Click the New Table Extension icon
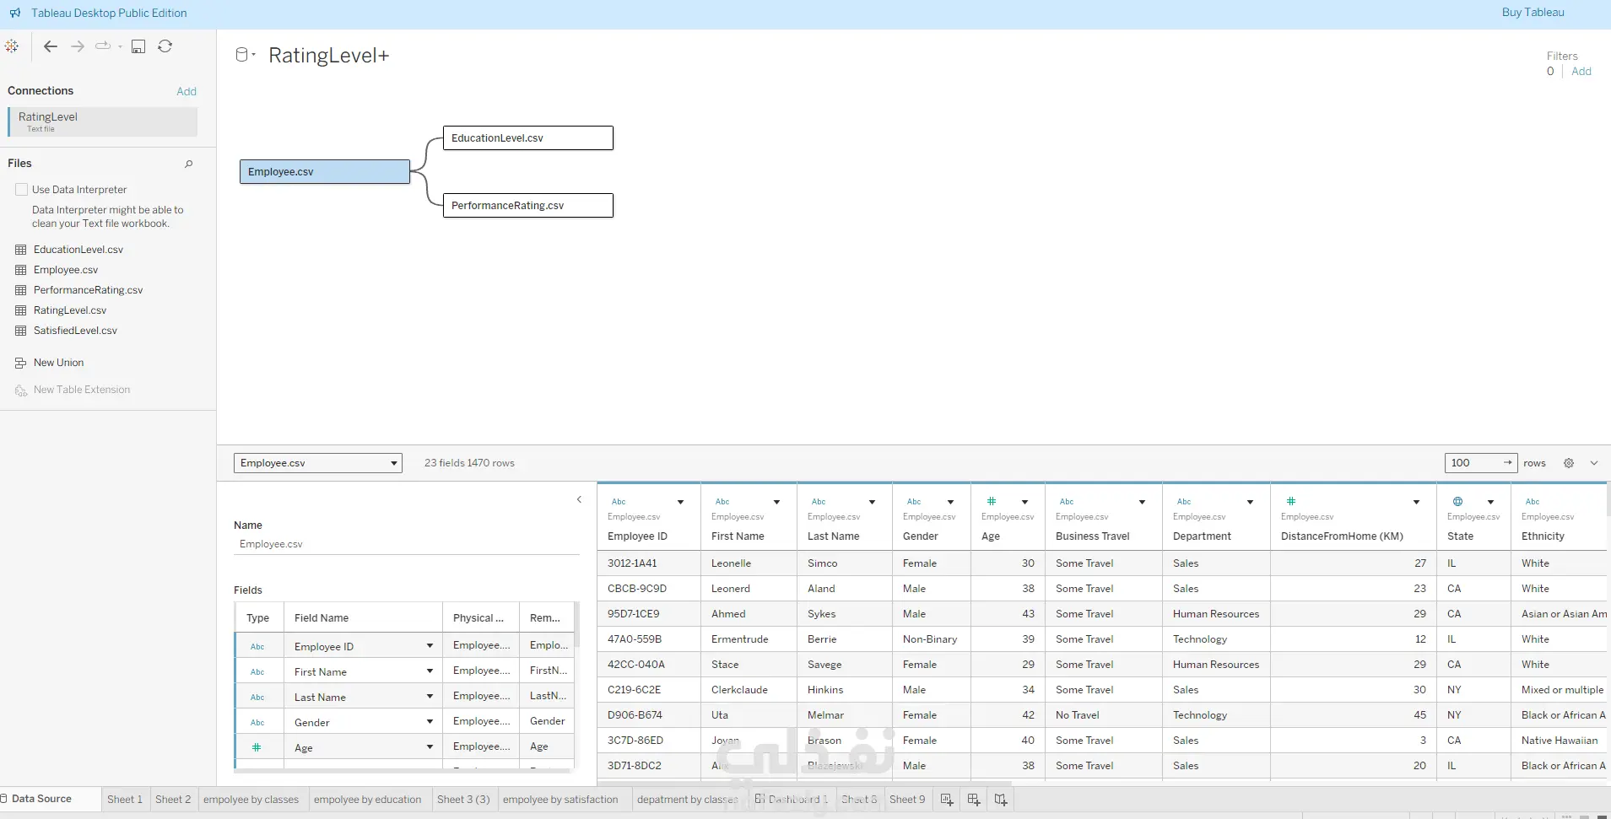 (21, 390)
